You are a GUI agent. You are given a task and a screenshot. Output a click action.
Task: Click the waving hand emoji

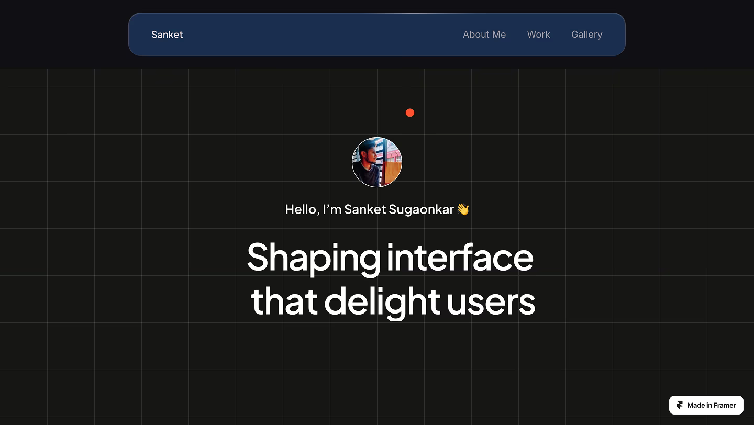[463, 209]
